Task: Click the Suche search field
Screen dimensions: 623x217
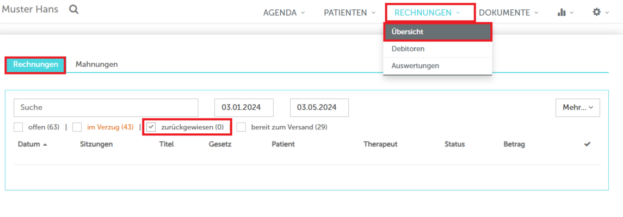Action: (x=106, y=107)
